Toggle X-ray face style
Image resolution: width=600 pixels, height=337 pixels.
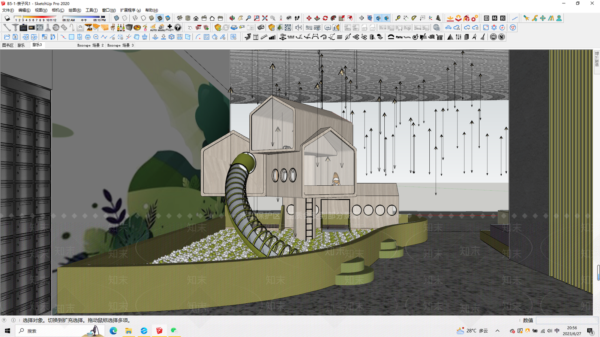tap(117, 18)
